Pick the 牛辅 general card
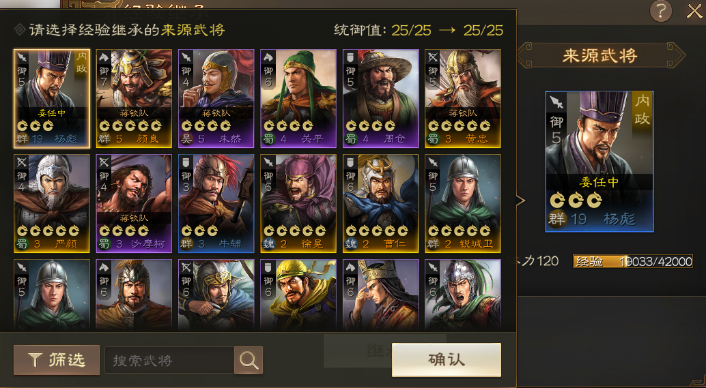Image resolution: width=706 pixels, height=388 pixels. [x=216, y=204]
